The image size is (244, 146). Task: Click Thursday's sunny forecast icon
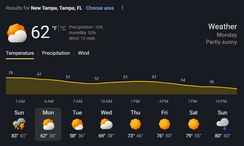click(x=135, y=124)
